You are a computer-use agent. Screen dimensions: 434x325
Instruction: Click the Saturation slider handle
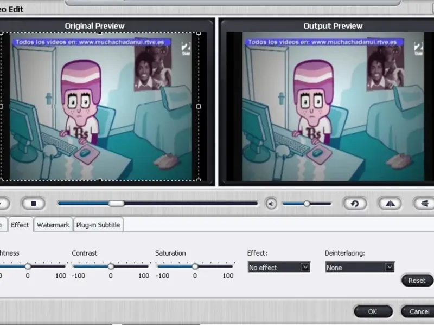(x=195, y=266)
